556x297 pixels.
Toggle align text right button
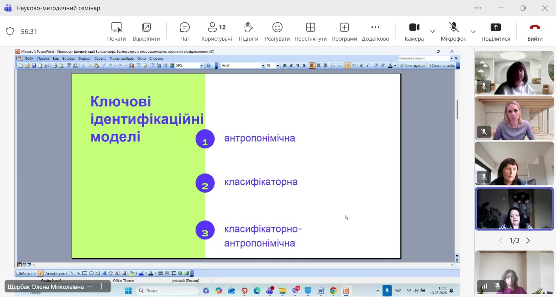click(325, 66)
